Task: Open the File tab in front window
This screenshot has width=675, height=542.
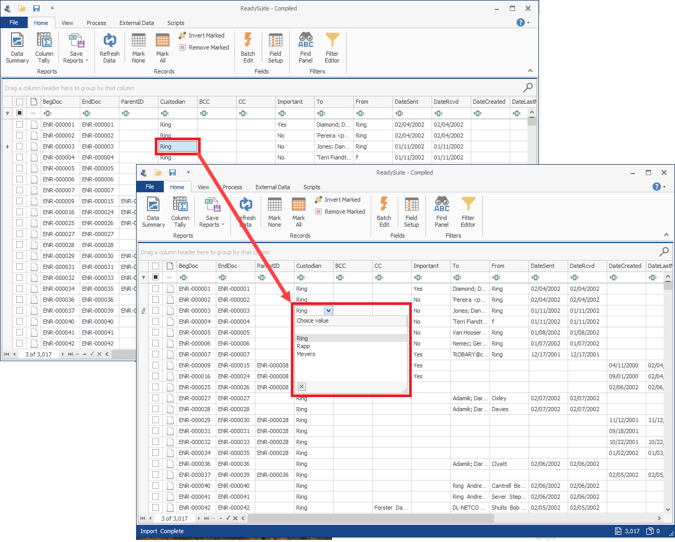Action: 150,187
